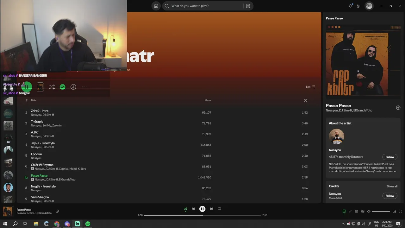Open artist link 'Caprice' under Chi3r W Rhytme

pyautogui.click(x=64, y=169)
